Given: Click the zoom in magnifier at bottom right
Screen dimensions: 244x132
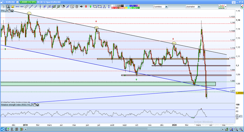Looking at the screenshot, I should [241, 129].
